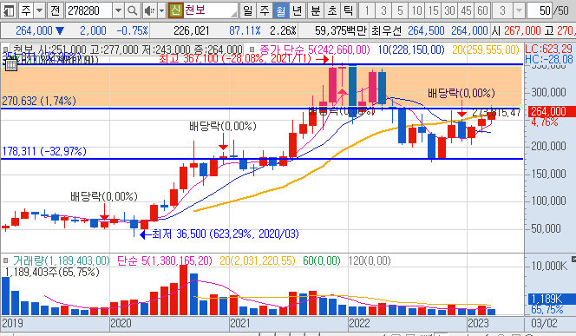This screenshot has height=336, width=576.
Task: Open the 주 market type dropdown arrow
Action: (39, 11)
